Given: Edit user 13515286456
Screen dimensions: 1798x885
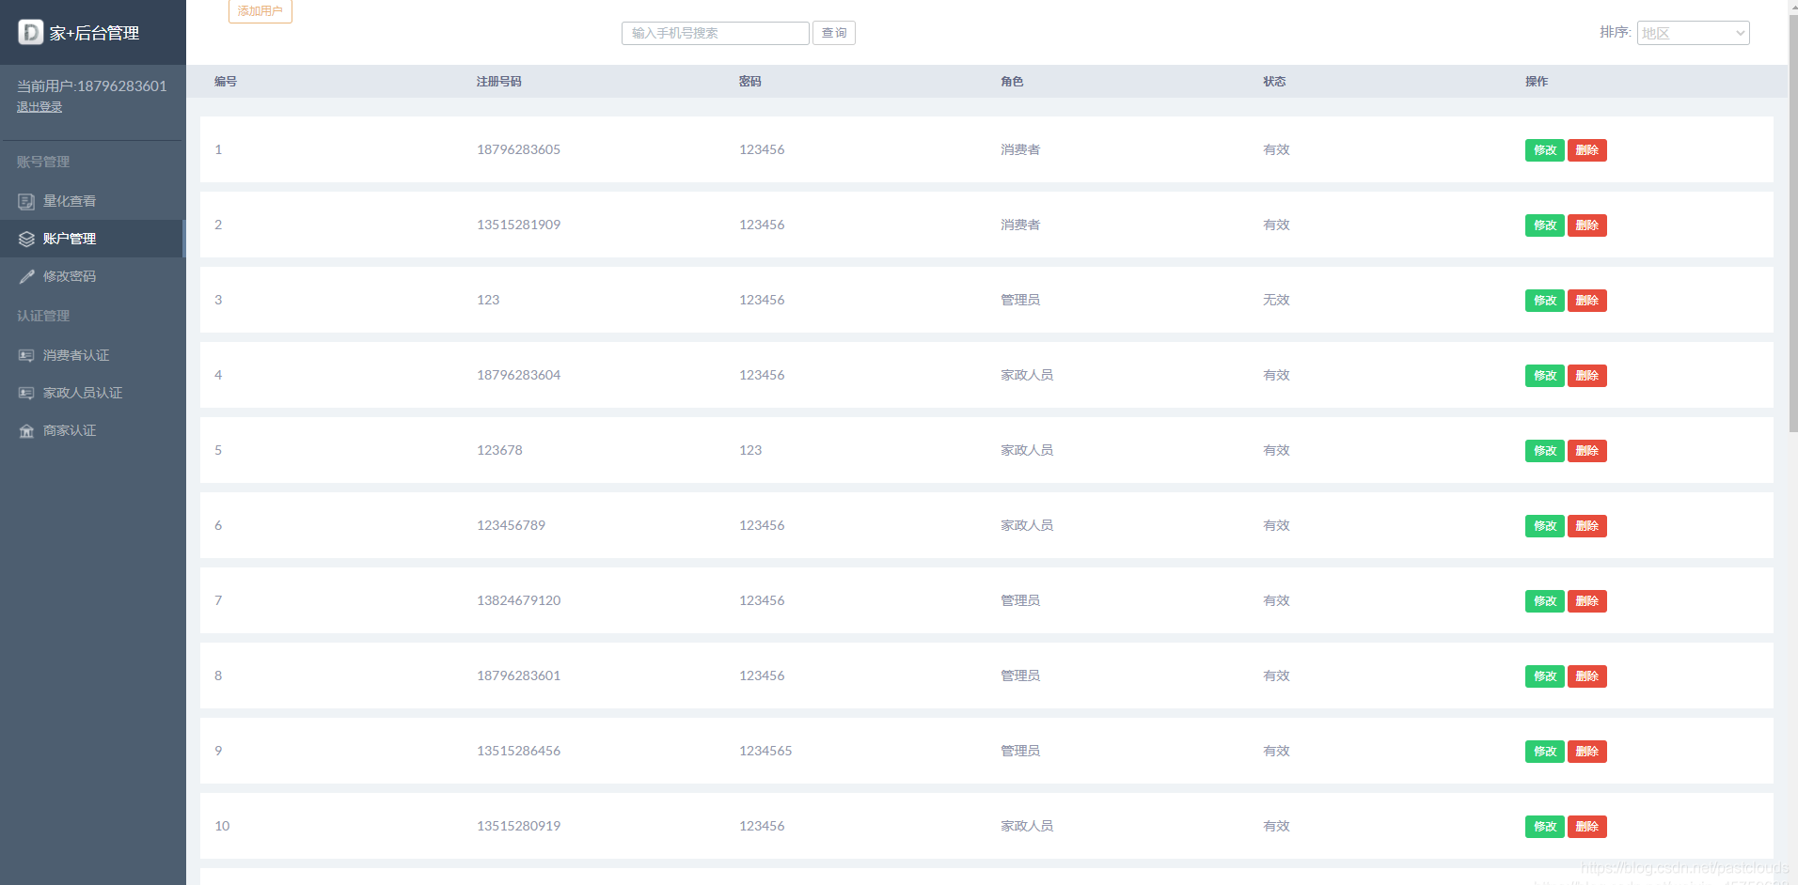Looking at the screenshot, I should pos(1545,752).
